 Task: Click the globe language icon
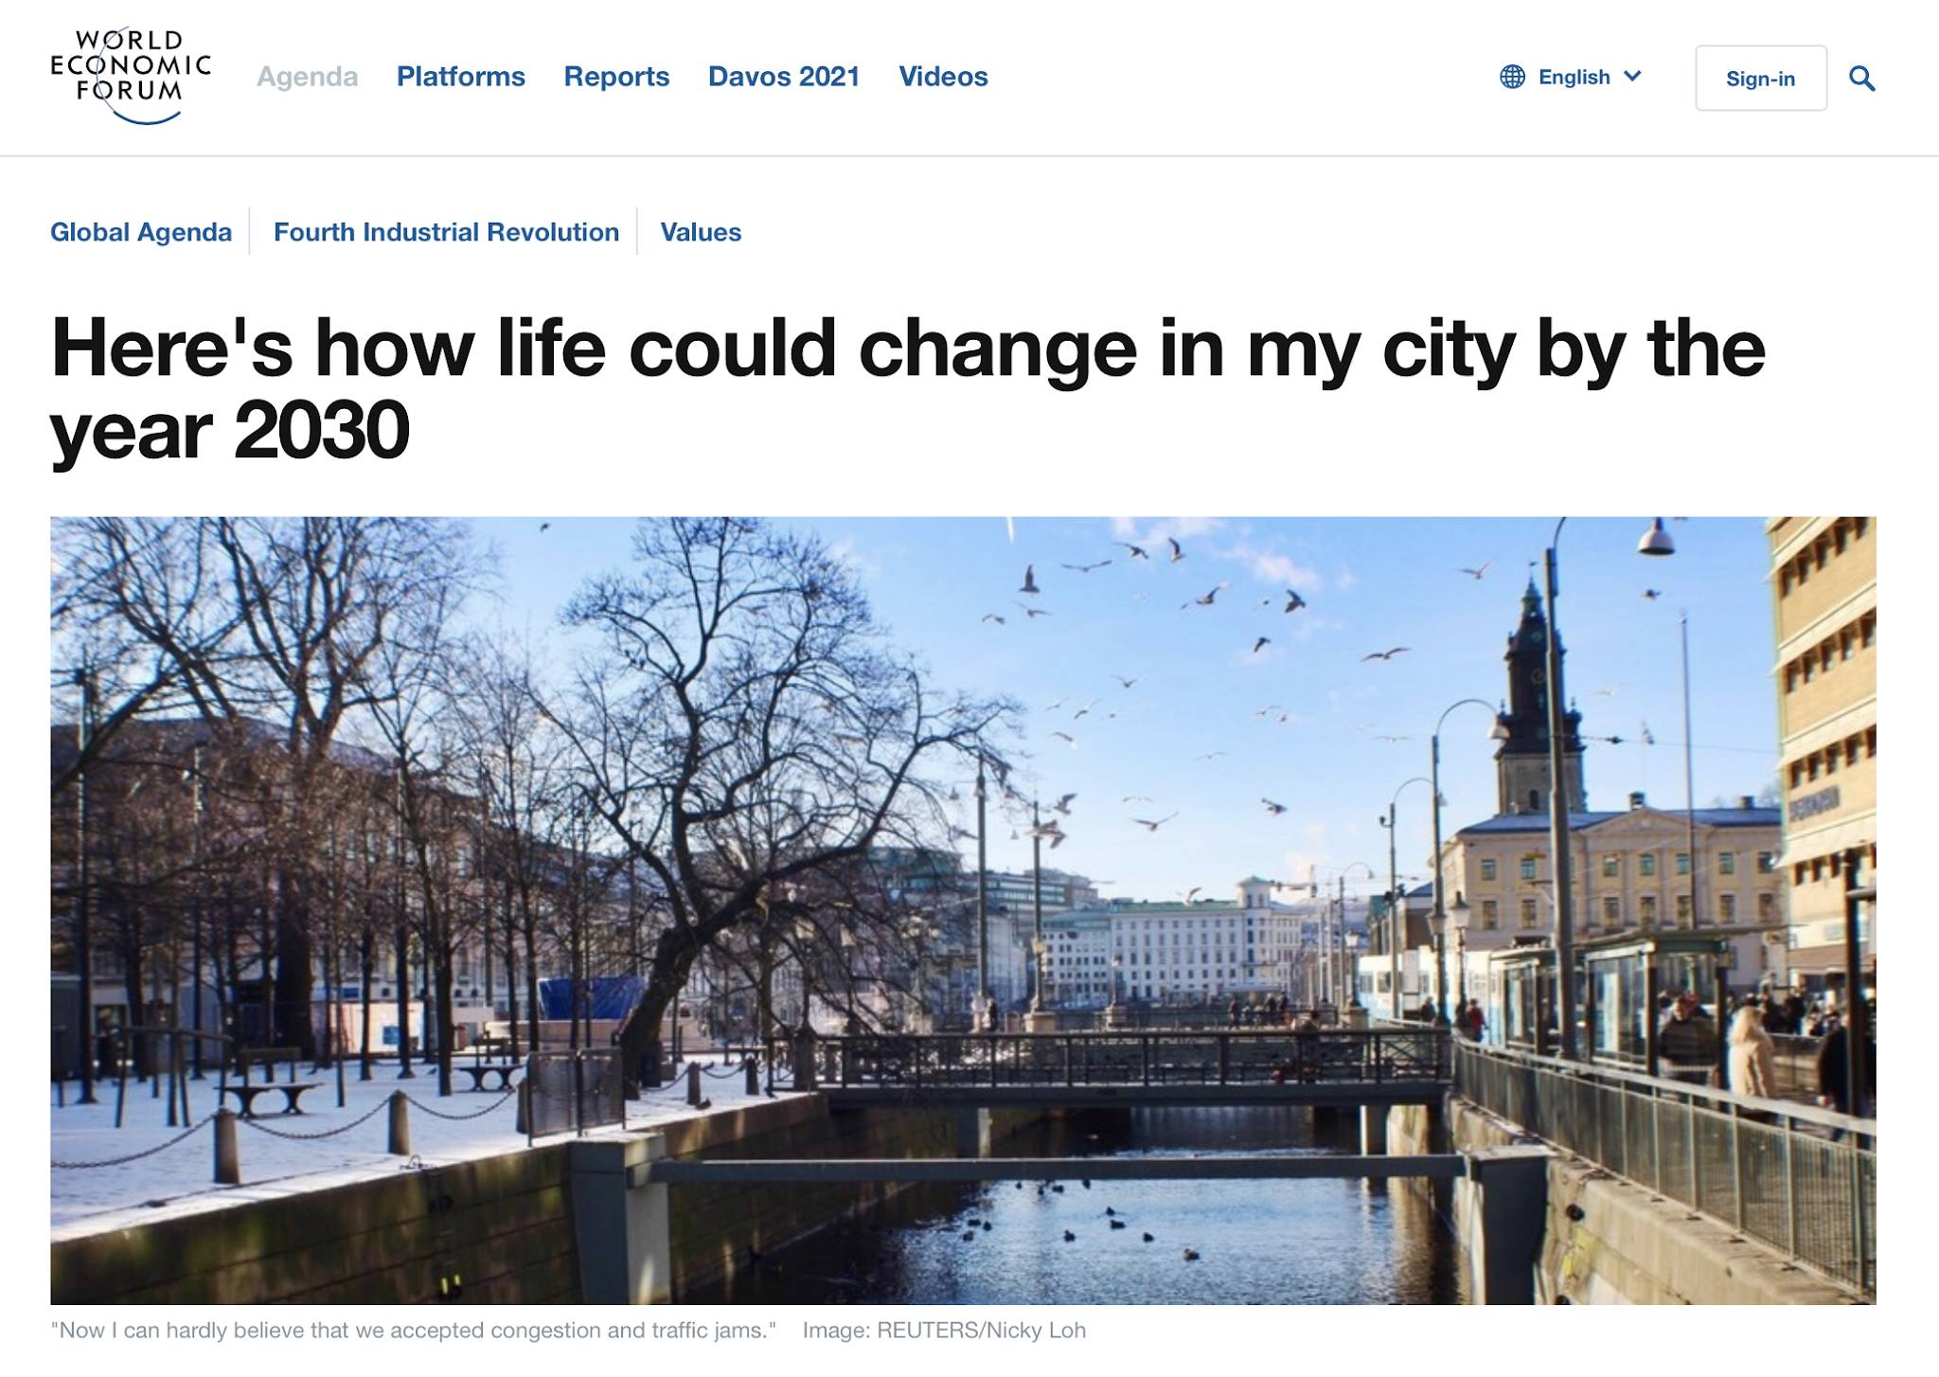1512,77
